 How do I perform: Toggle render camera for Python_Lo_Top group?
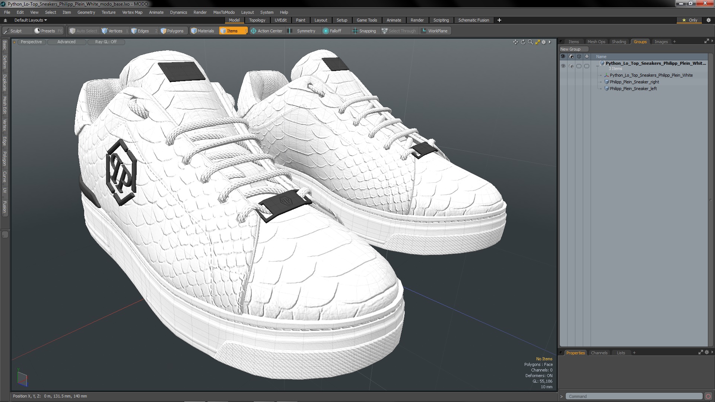571,66
